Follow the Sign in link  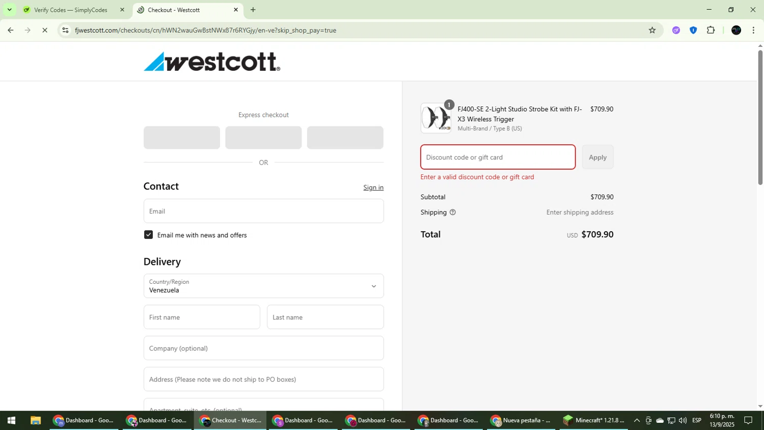(x=373, y=187)
